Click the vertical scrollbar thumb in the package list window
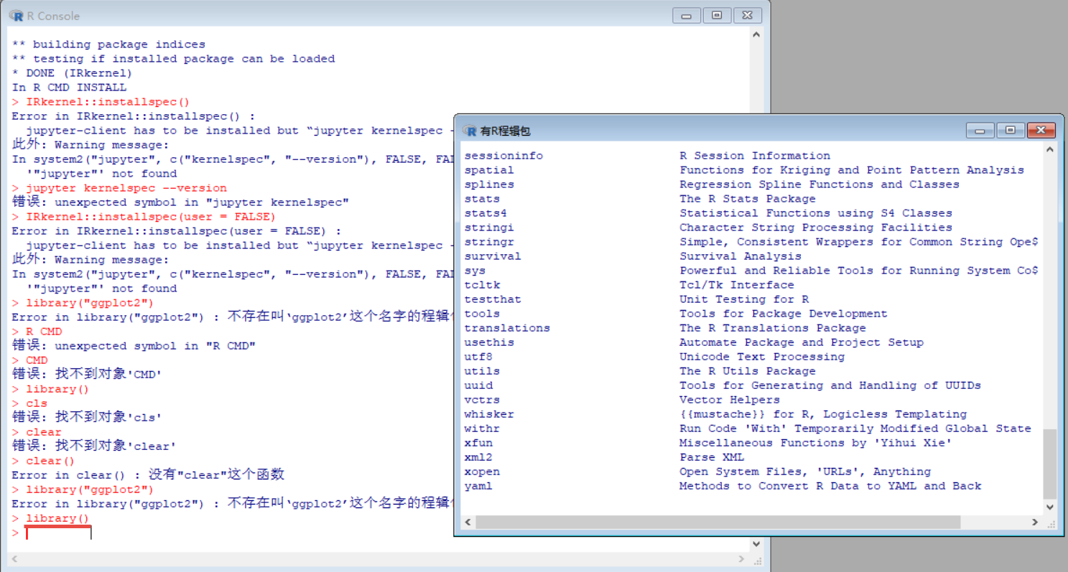 [x=1050, y=464]
